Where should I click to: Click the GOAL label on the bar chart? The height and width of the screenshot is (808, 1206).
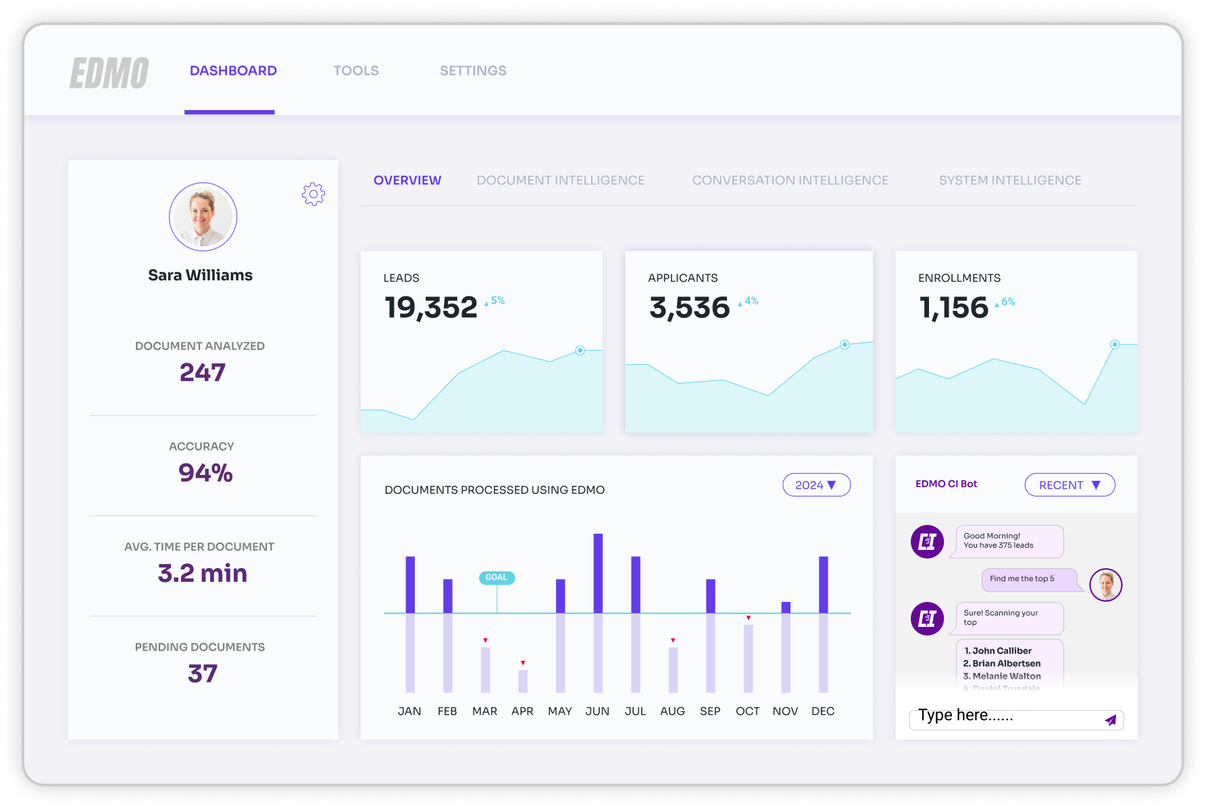(496, 578)
